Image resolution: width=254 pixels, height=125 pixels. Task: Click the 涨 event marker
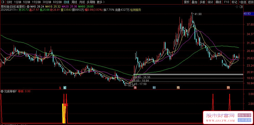[x=135, y=88]
